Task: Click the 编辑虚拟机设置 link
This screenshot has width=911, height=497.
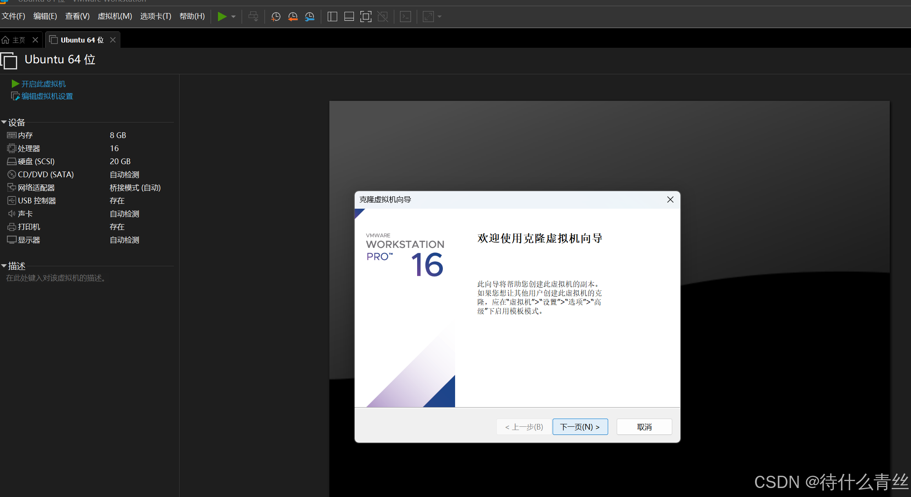Action: [47, 96]
